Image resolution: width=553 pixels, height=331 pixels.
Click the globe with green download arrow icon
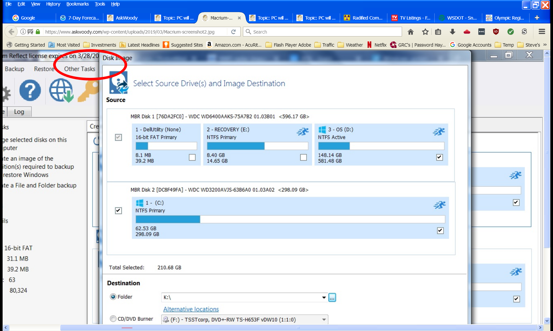click(61, 90)
